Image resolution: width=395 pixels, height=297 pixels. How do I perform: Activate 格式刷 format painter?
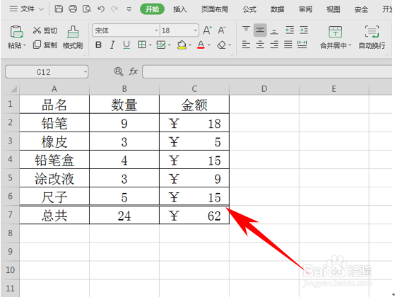(x=73, y=37)
